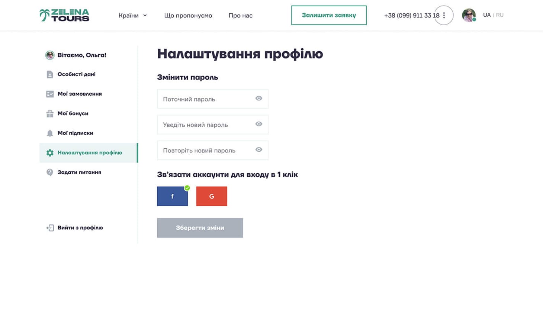Select the Особисті дані document icon
This screenshot has width=543, height=329.
tap(49, 74)
